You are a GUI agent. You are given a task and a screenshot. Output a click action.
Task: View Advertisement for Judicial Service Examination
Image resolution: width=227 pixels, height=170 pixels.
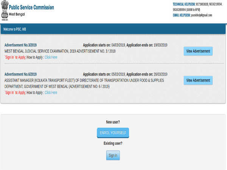point(198,51)
